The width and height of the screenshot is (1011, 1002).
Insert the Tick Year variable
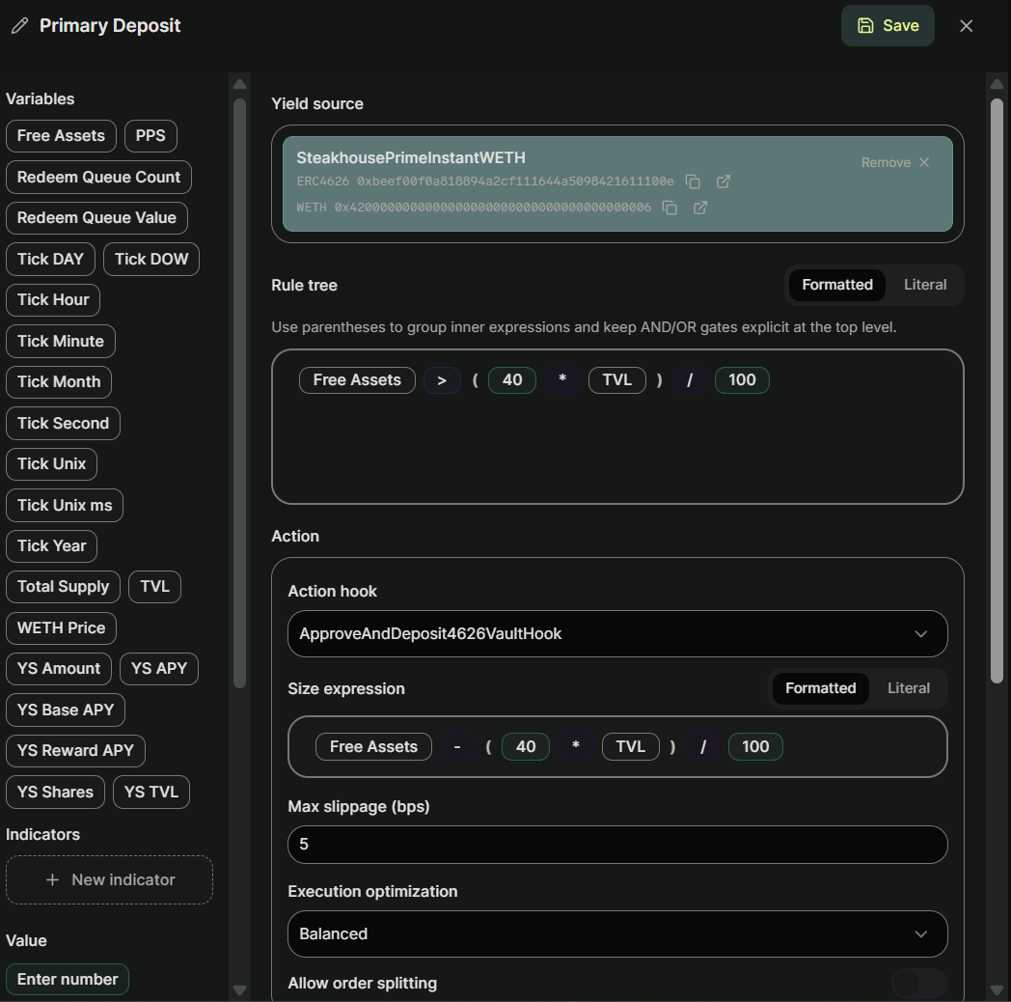pyautogui.click(x=51, y=545)
